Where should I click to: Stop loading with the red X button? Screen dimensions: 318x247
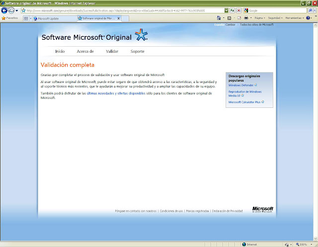pos(238,10)
